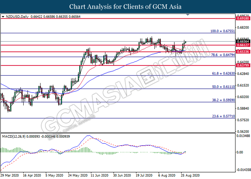Image resolution: width=251 pixels, height=179 pixels.
Task: Click the 61.8 = 0.62630 Fibonacci label
Action: pos(223,73)
